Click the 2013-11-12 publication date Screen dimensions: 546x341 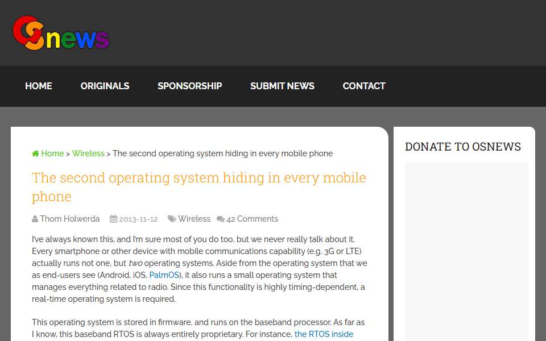click(138, 219)
